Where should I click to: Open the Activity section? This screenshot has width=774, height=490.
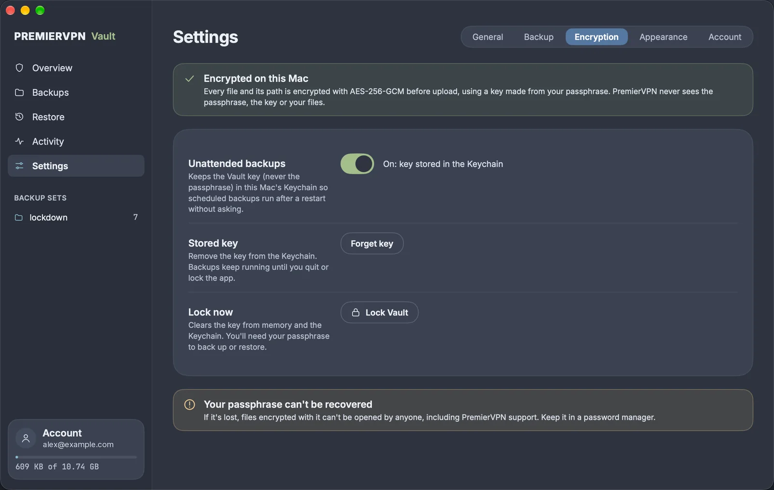pyautogui.click(x=76, y=141)
